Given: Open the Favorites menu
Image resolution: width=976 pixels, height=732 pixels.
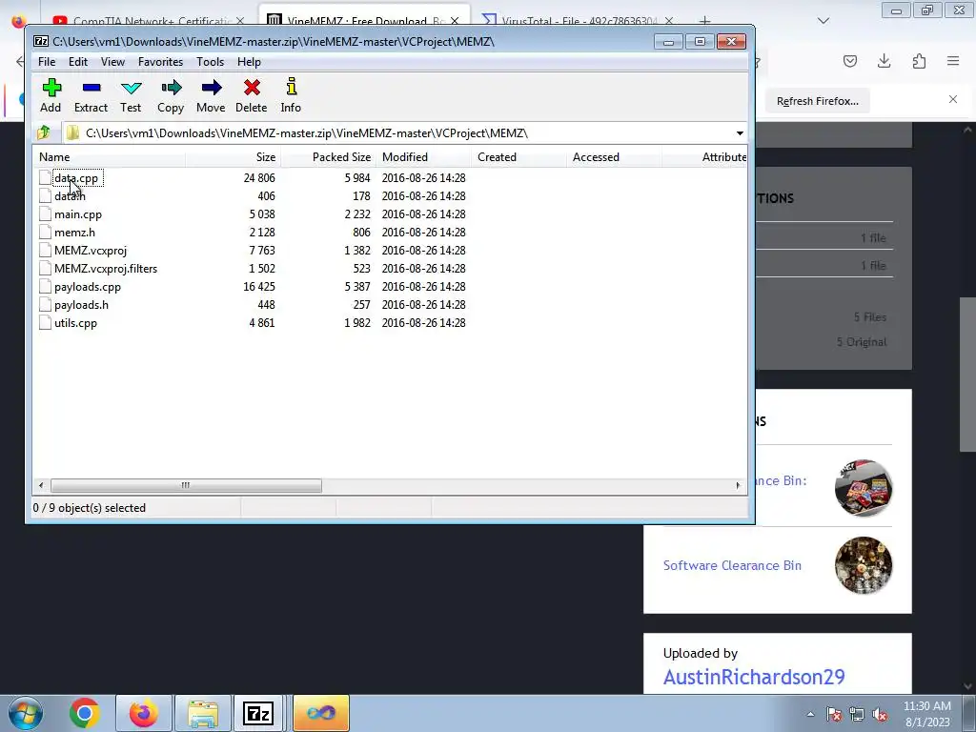Looking at the screenshot, I should pos(160,62).
